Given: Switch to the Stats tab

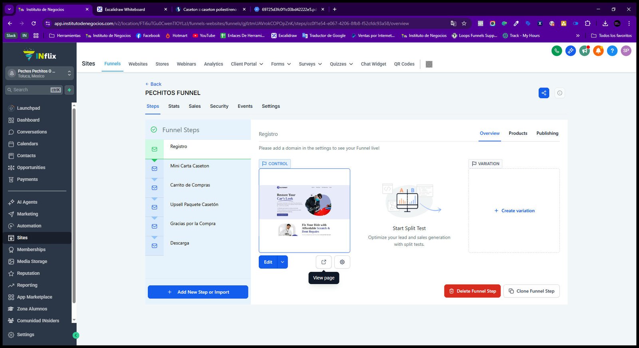Looking at the screenshot, I should [x=174, y=106].
